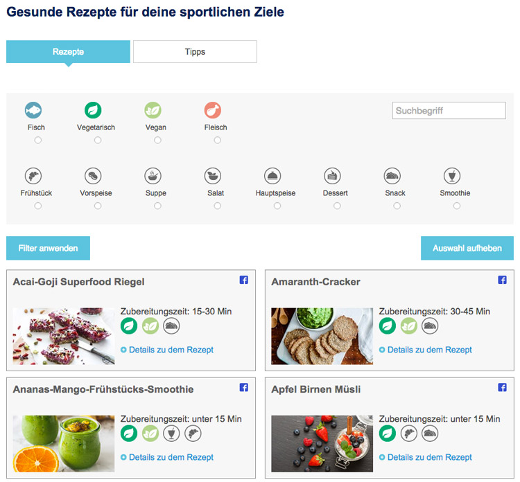Open details link for Apfel Birnen Müsli
This screenshot has height=482, width=520.
coord(429,458)
